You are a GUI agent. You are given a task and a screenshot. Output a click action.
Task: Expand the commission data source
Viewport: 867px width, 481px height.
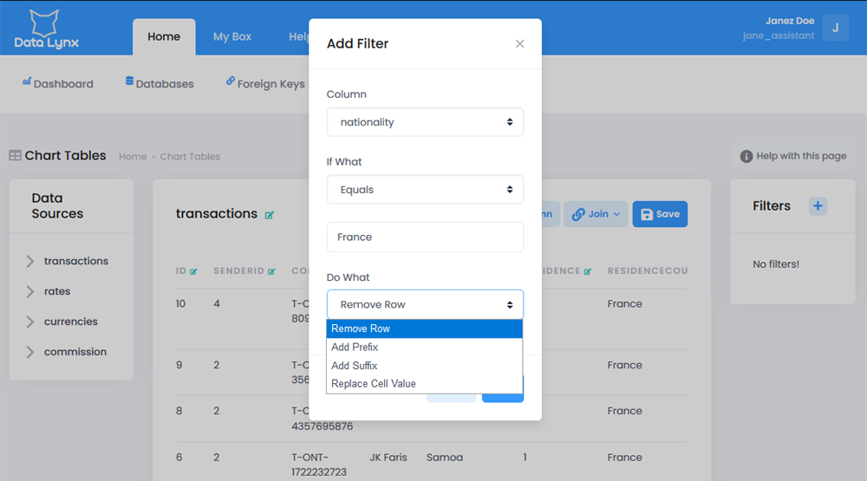[x=75, y=352]
